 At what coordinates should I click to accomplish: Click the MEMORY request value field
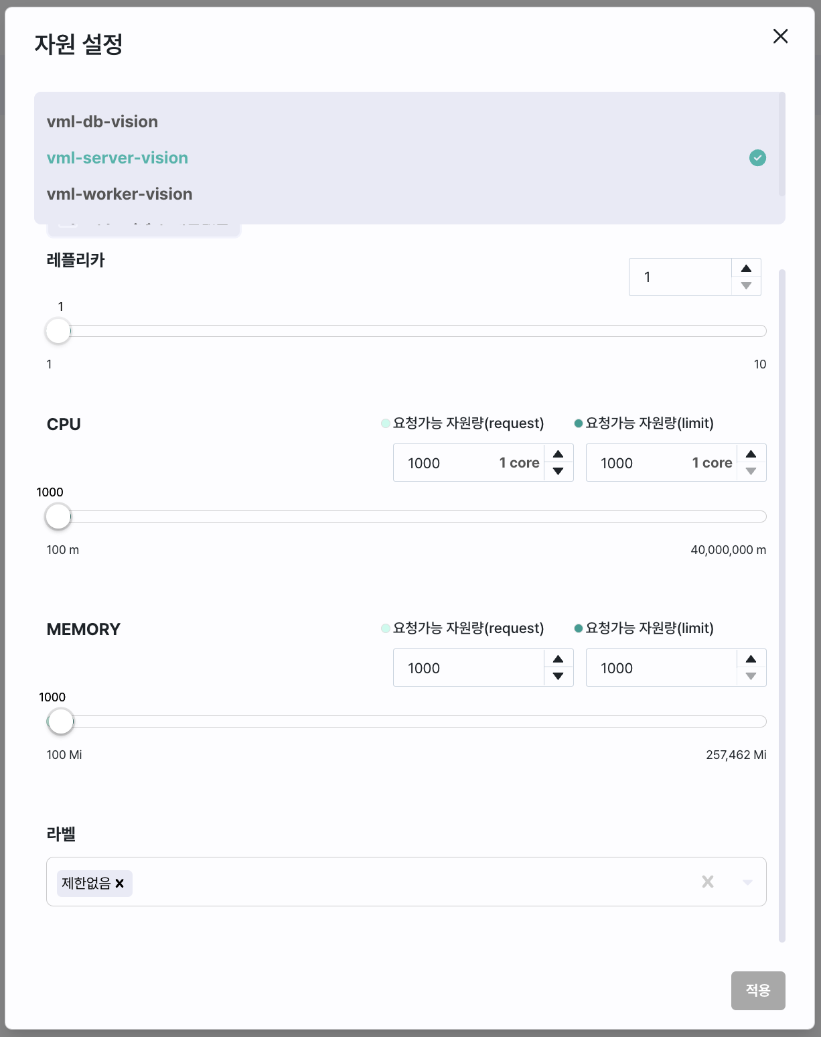pyautogui.click(x=468, y=668)
